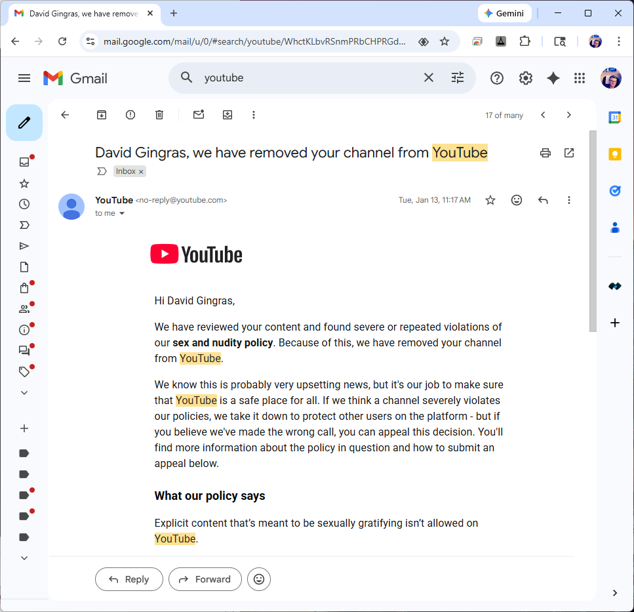The image size is (634, 612).
Task: Open the Google apps grid menu
Action: pos(580,78)
